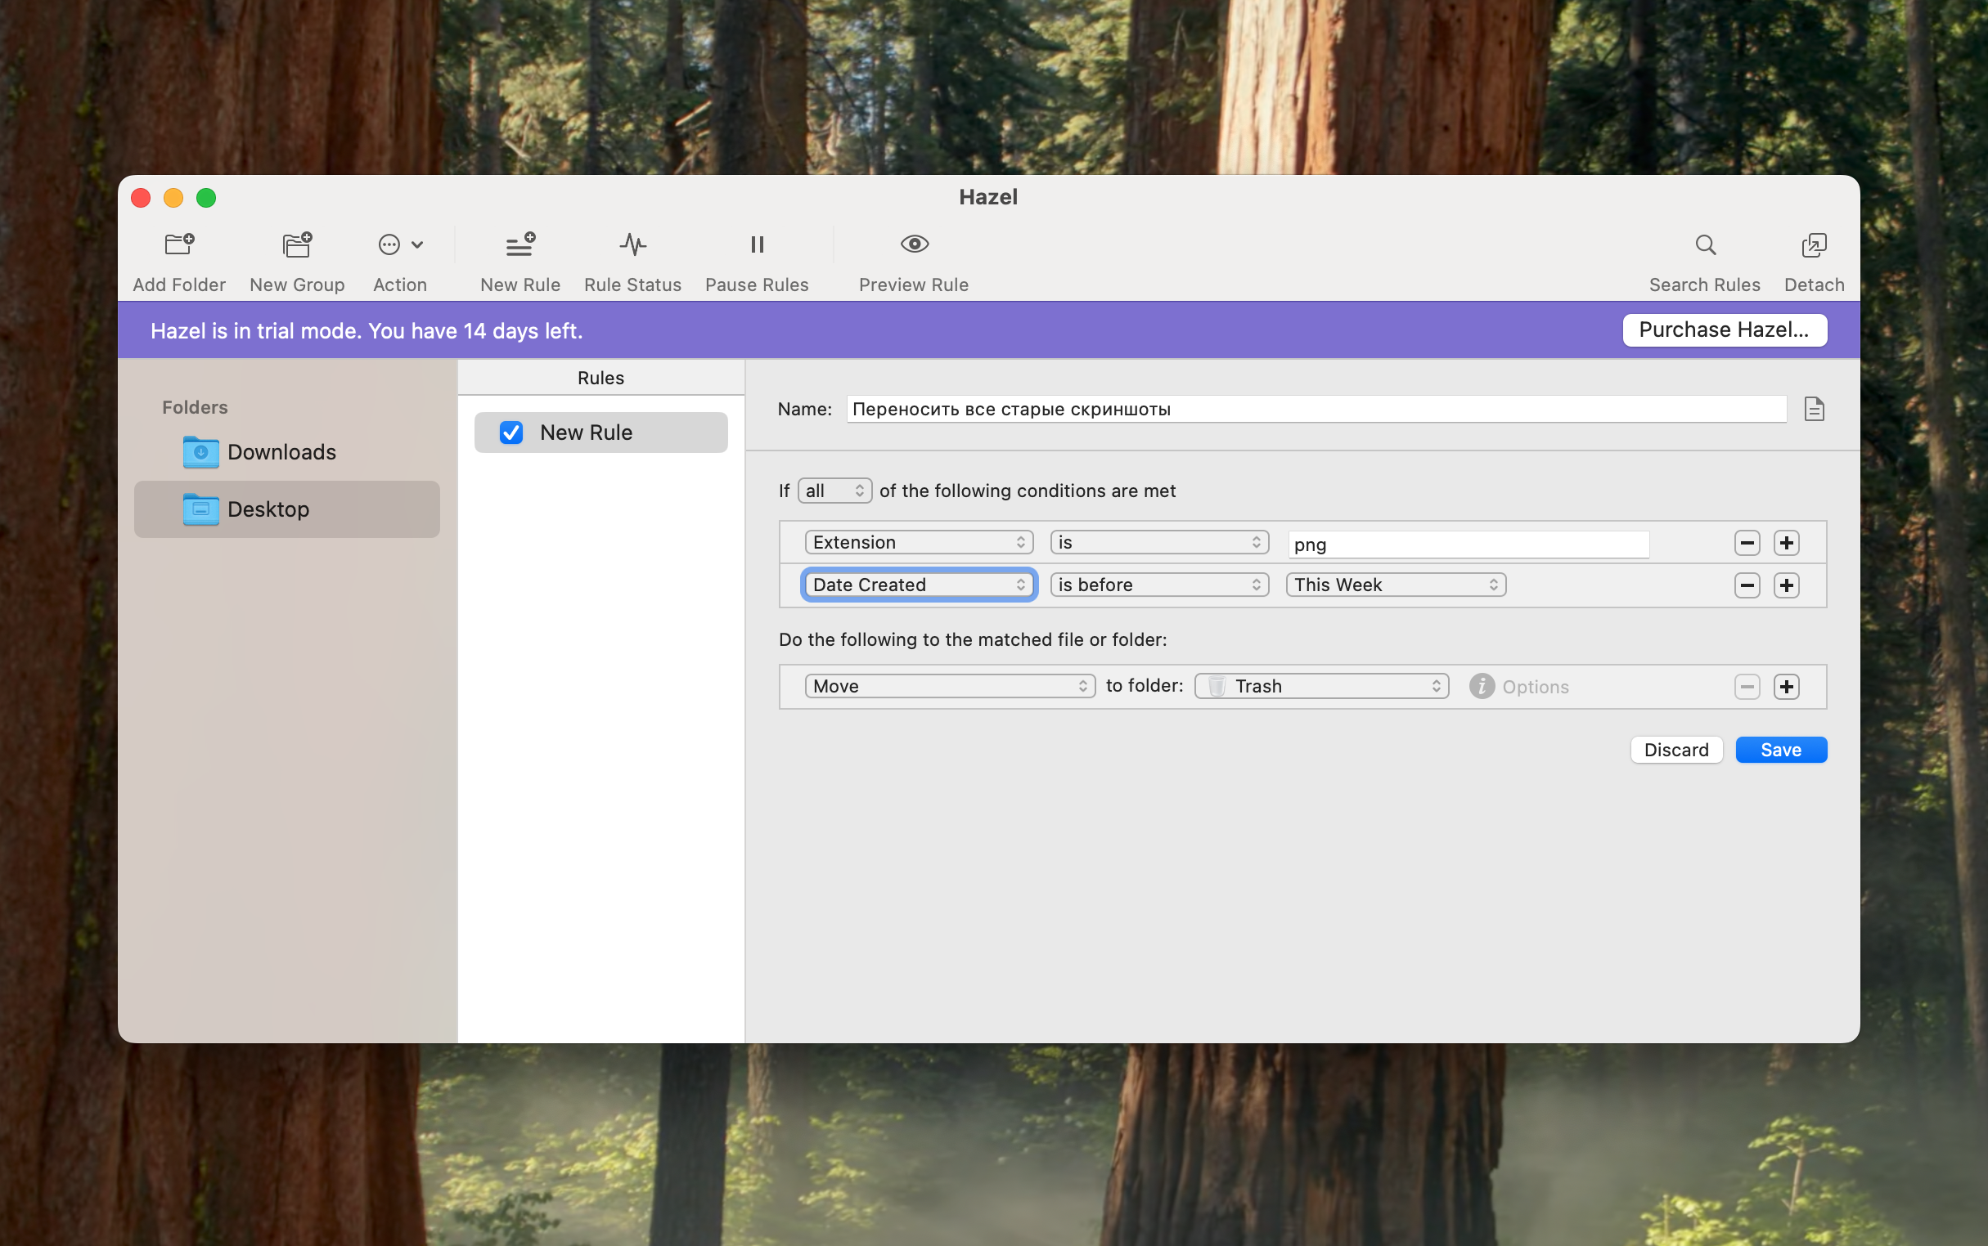Save the rule

point(1781,750)
